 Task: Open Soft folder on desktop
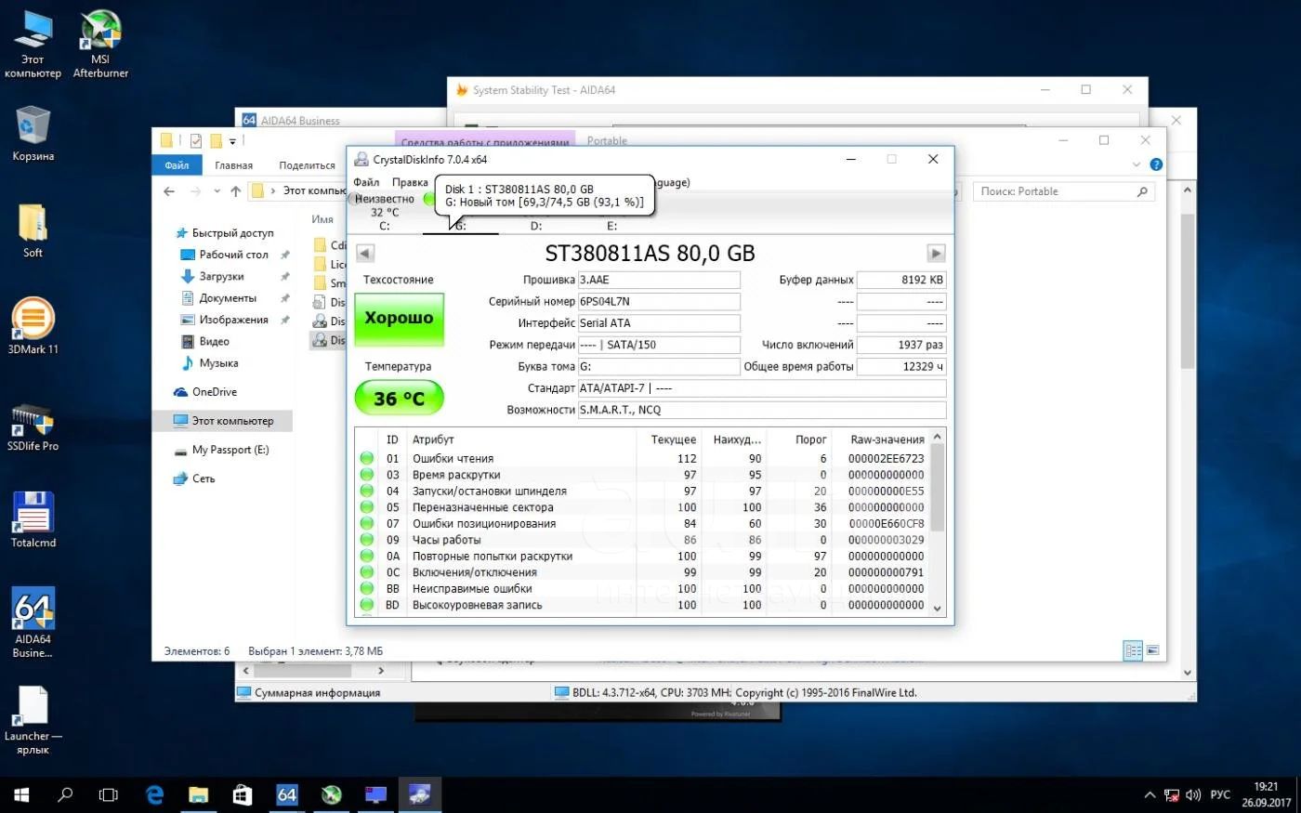(33, 230)
